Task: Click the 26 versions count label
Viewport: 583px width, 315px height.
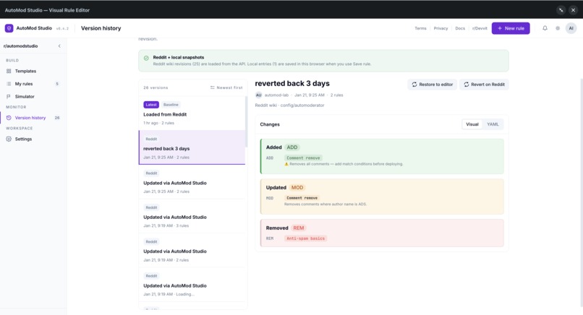Action: [156, 87]
